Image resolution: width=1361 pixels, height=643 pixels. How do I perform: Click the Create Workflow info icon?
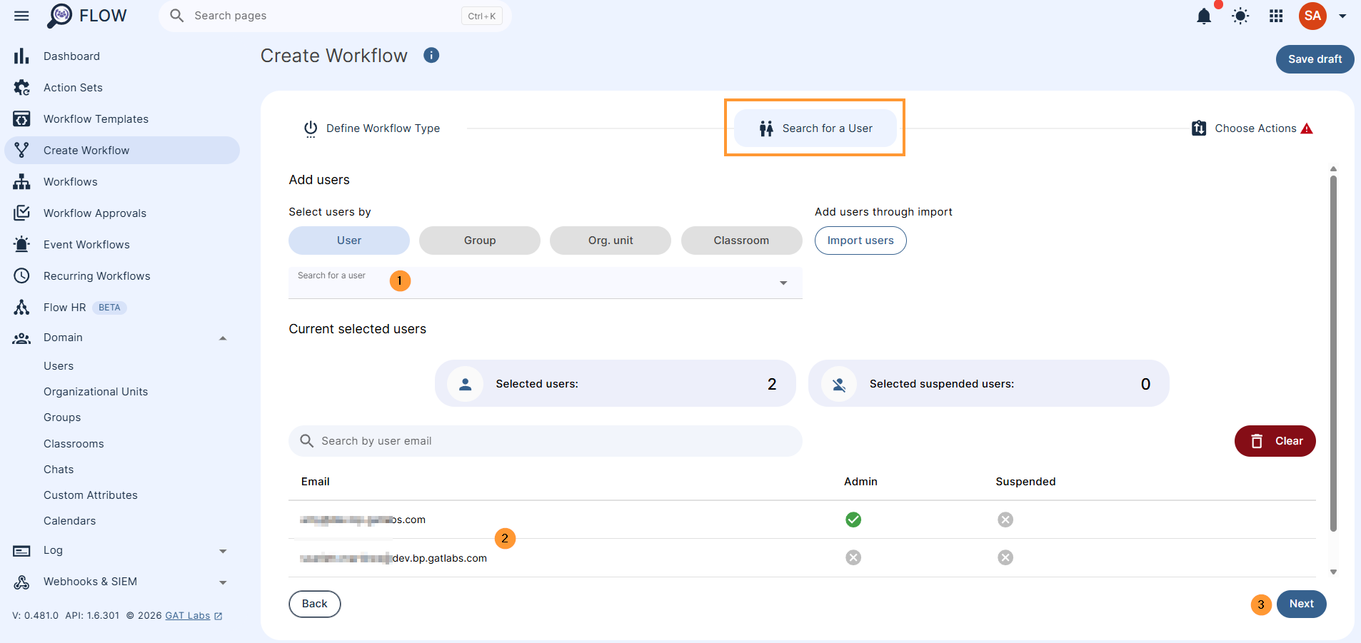pyautogui.click(x=431, y=55)
